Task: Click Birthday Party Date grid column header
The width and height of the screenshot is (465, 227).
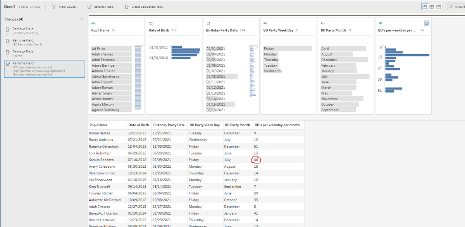Action: (x=169, y=125)
